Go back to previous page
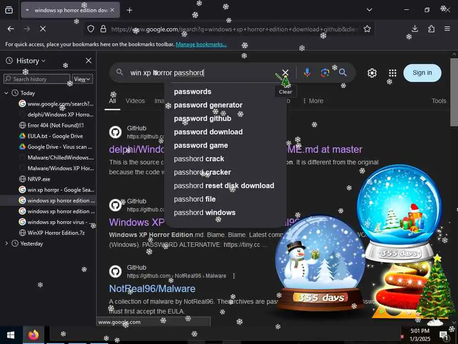 click(x=11, y=29)
